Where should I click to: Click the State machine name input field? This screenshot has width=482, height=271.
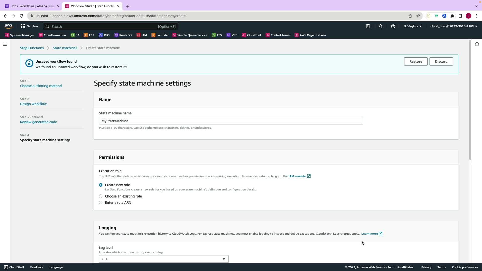click(x=231, y=121)
